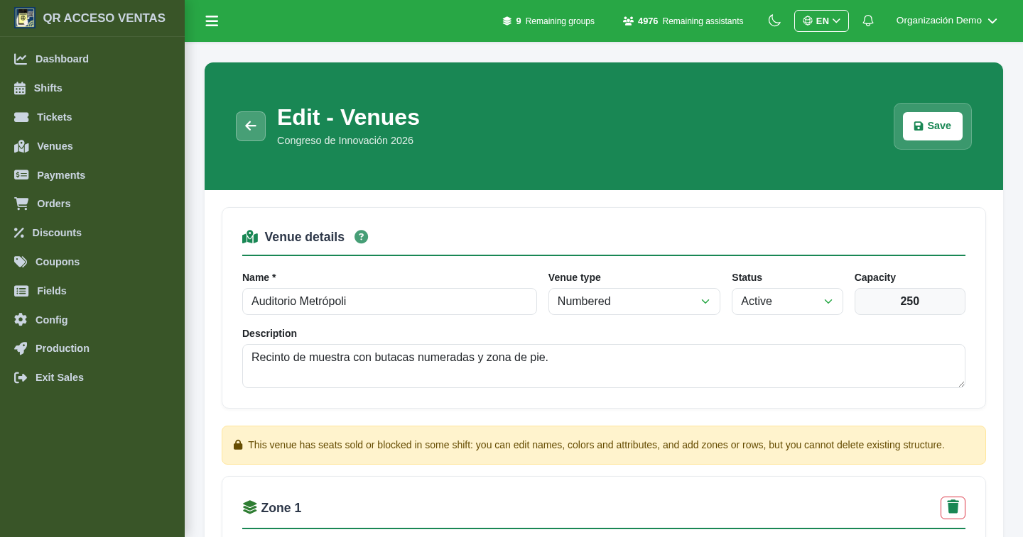
Task: Click the Zone 1 layers icon
Action: 250,507
